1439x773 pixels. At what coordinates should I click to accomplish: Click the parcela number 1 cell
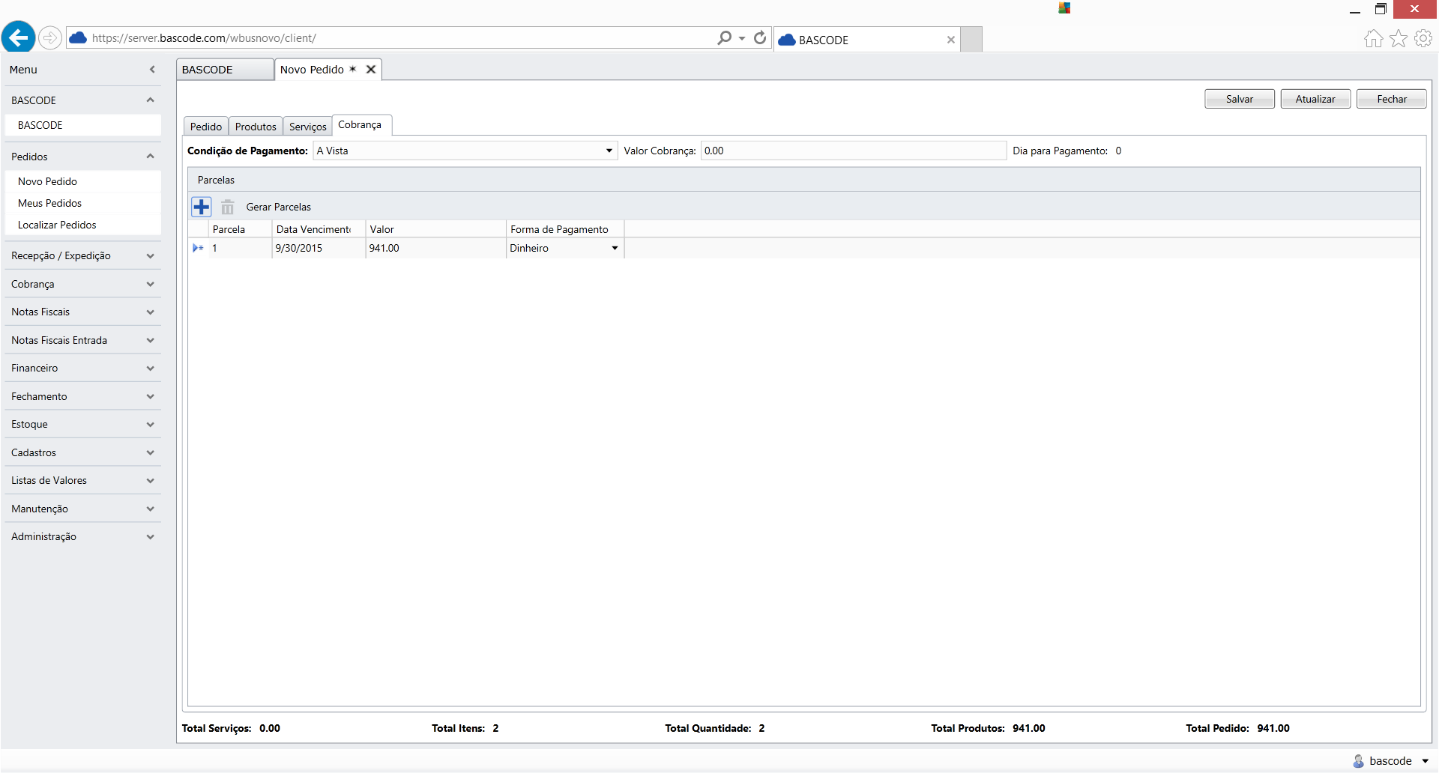click(x=240, y=248)
